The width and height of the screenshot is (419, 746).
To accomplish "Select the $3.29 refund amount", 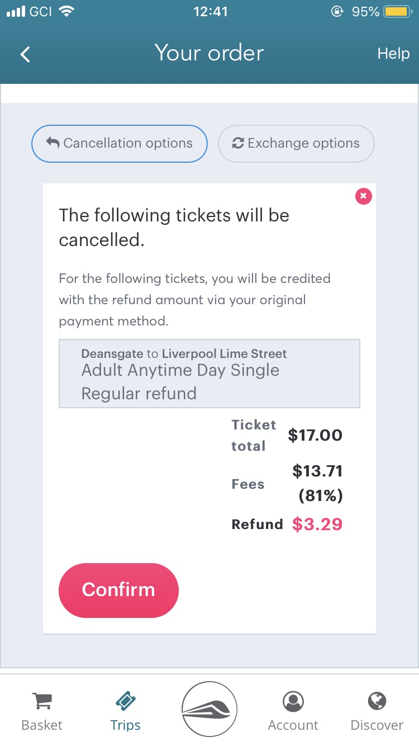I will (316, 524).
